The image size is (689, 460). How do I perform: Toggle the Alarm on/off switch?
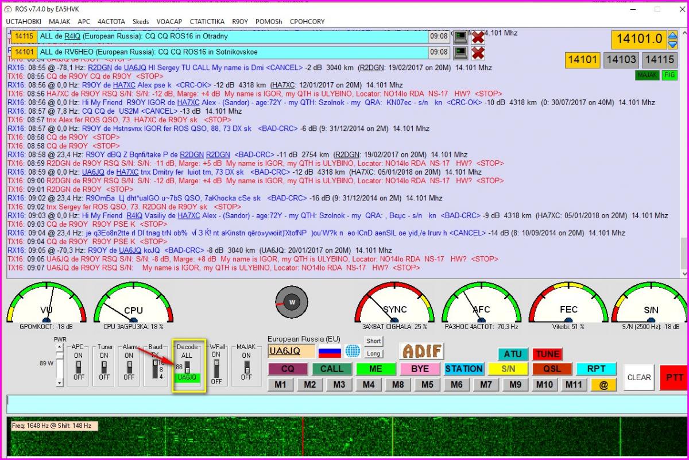pyautogui.click(x=129, y=366)
